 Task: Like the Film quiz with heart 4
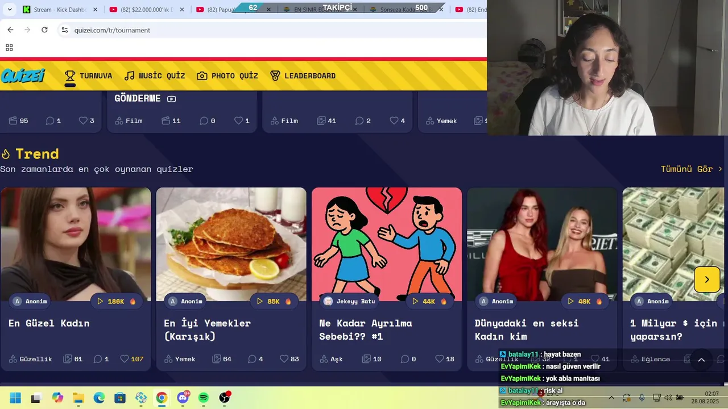[398, 120]
